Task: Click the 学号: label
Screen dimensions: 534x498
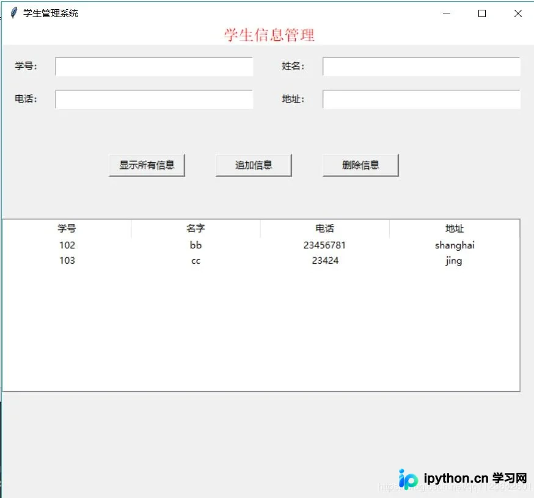Action: click(26, 66)
